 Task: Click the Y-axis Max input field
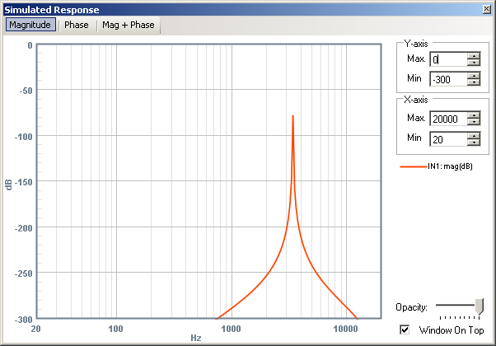click(x=448, y=59)
